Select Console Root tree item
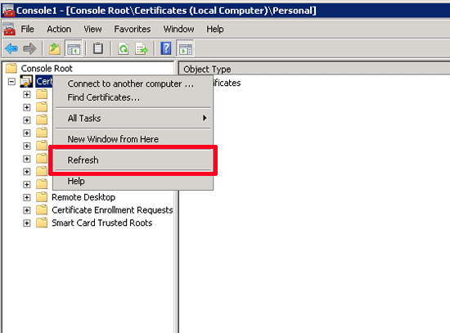Image resolution: width=450 pixels, height=333 pixels. point(47,69)
